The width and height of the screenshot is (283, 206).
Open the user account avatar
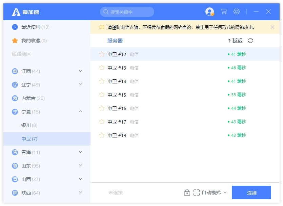point(210,12)
